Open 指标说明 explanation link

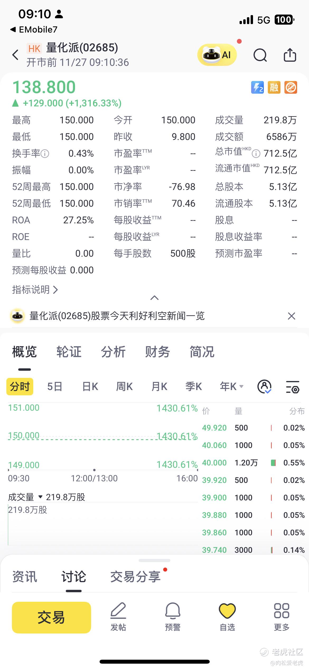[x=35, y=290]
